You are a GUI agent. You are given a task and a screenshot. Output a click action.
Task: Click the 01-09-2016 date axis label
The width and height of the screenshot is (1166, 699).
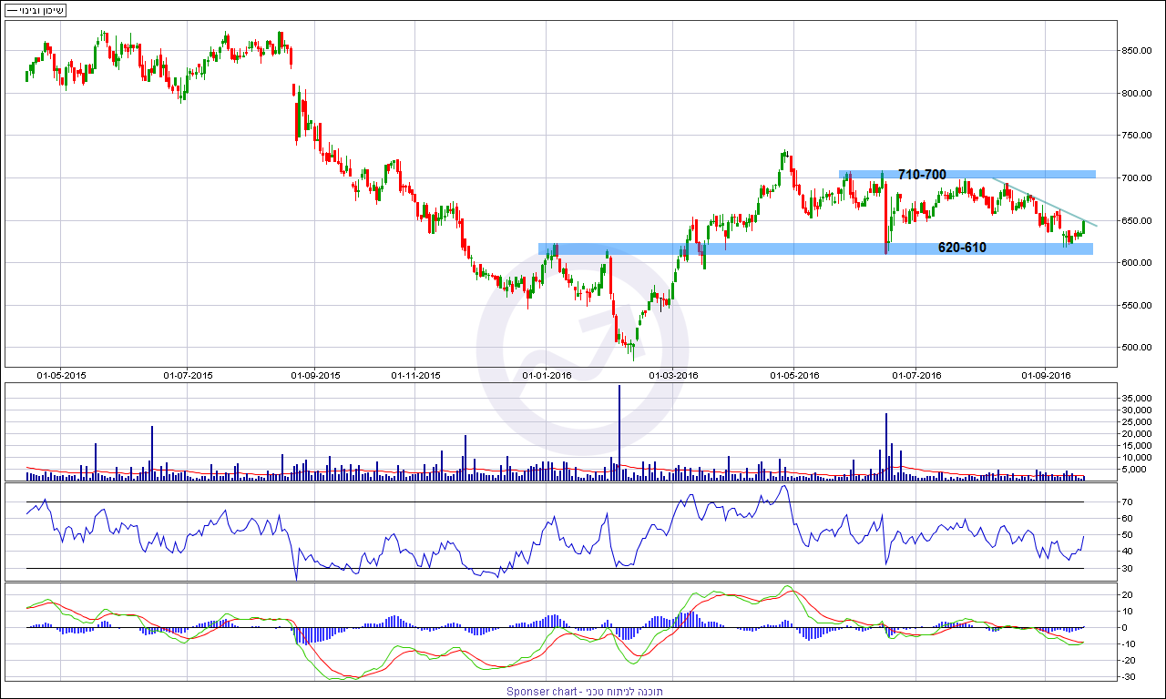pyautogui.click(x=1045, y=374)
